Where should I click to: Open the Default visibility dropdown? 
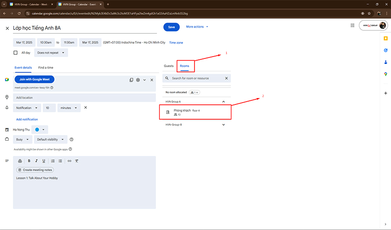tap(51, 139)
